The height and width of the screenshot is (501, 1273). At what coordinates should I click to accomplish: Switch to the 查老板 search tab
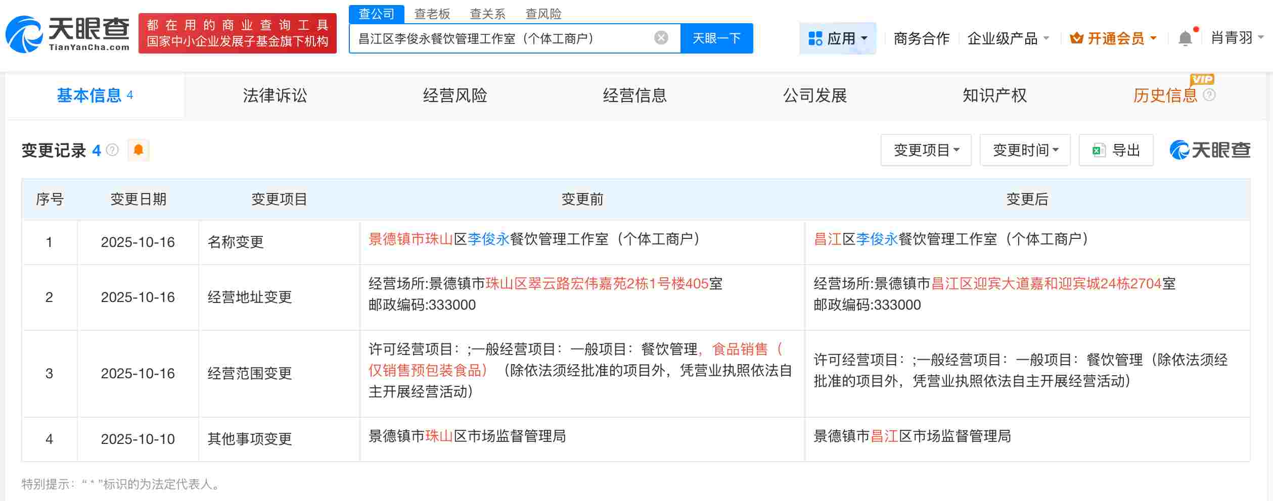(432, 14)
